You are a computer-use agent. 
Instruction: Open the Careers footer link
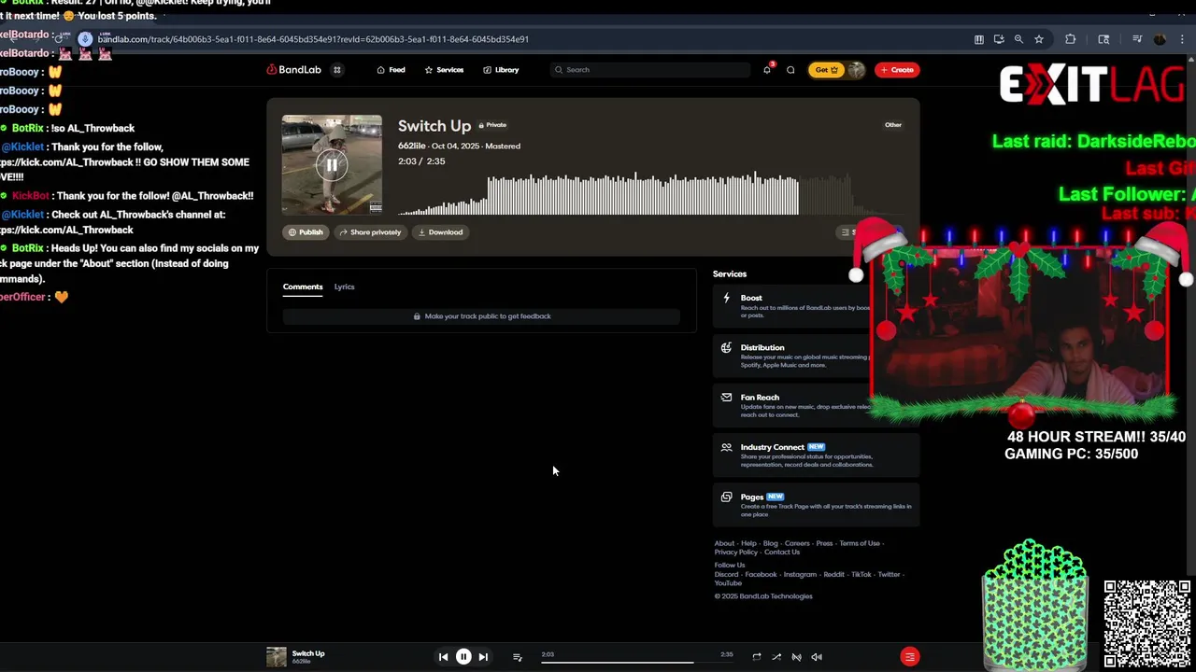click(797, 543)
